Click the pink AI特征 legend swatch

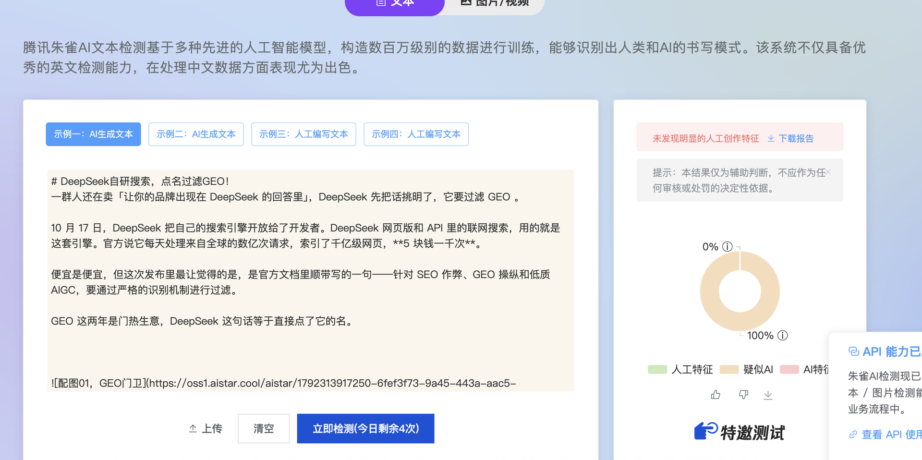point(789,369)
